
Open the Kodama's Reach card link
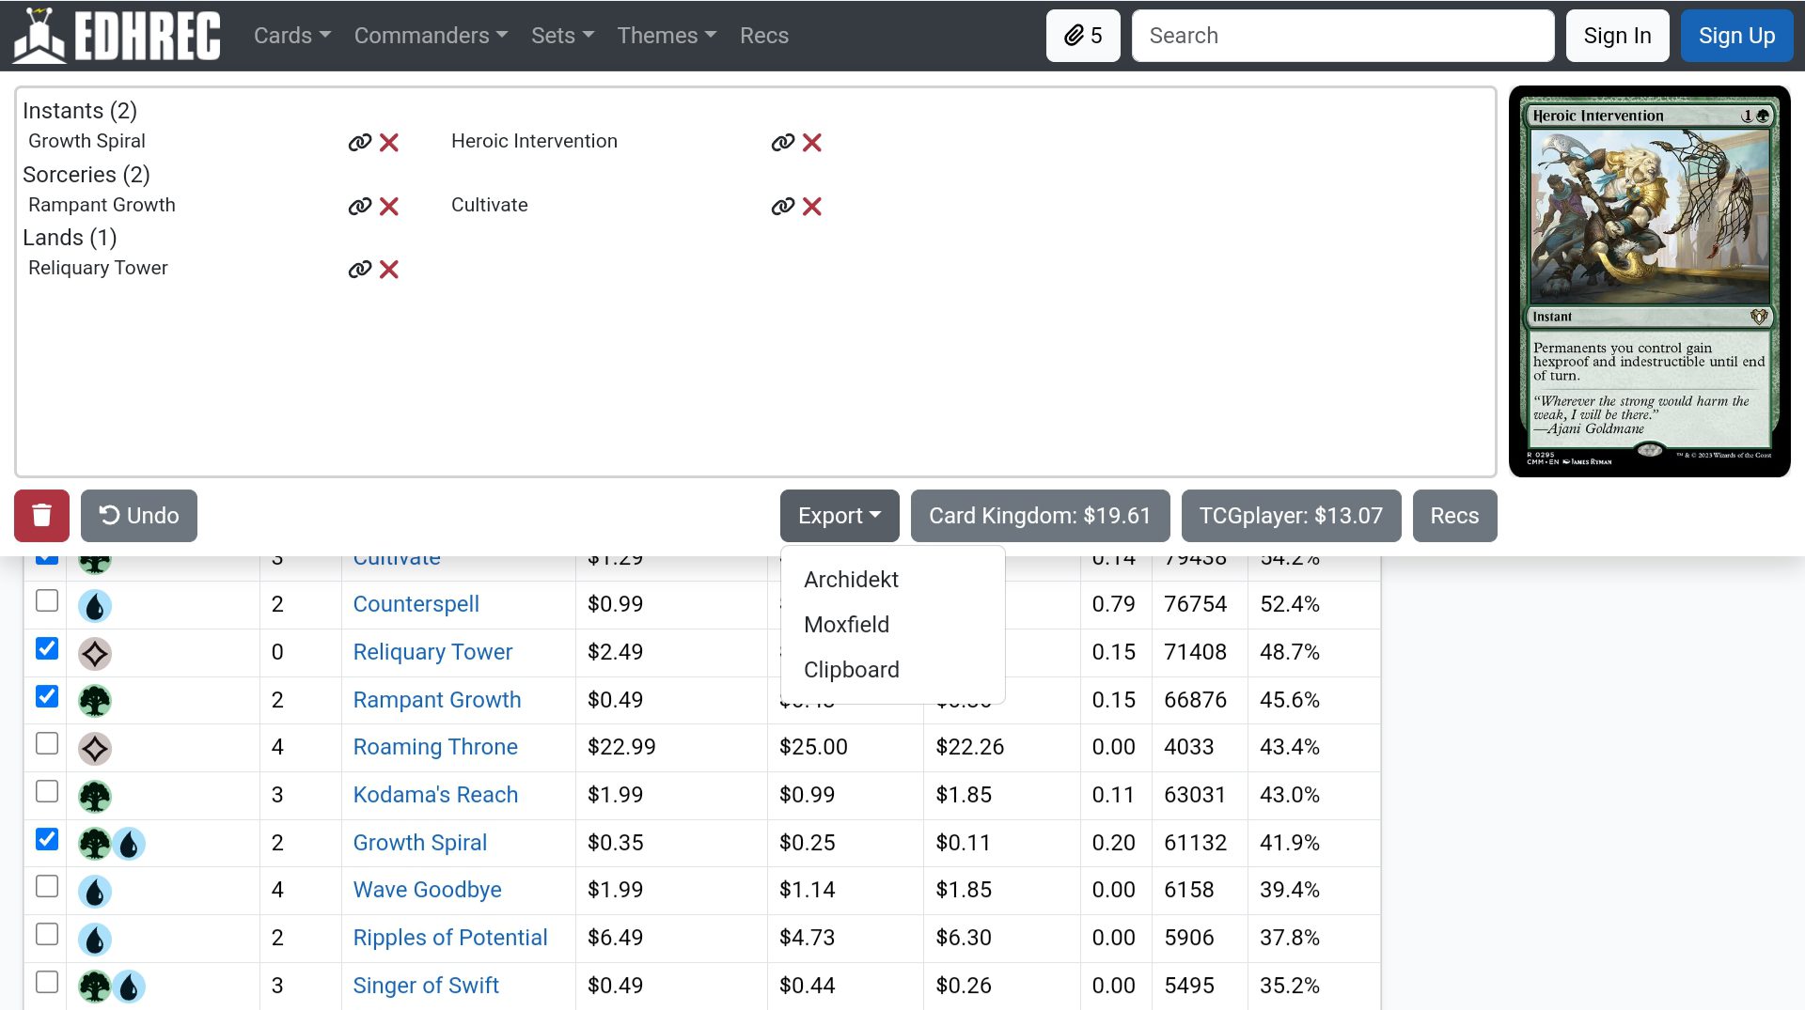coord(435,795)
